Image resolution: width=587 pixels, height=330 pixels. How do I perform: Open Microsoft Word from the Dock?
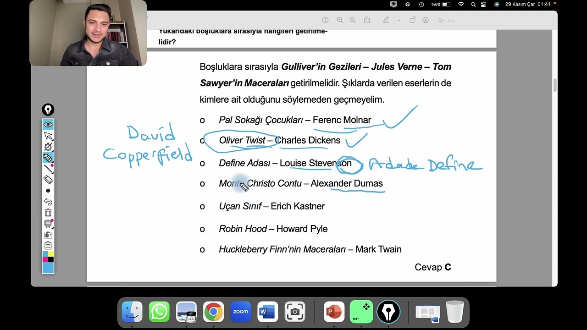click(267, 312)
